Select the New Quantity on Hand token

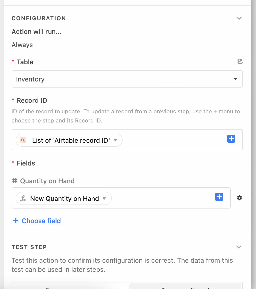[x=64, y=198]
